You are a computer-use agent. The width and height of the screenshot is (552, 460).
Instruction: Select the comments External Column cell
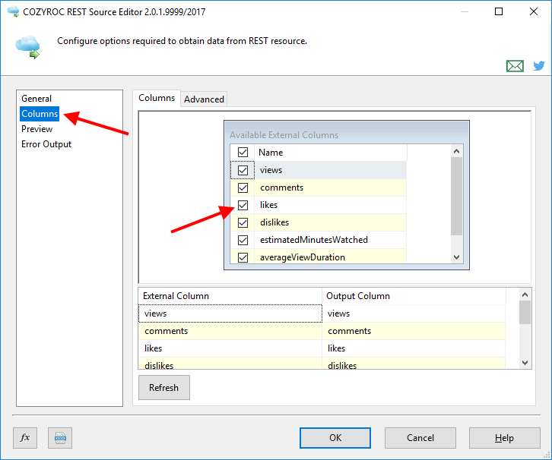(230, 331)
